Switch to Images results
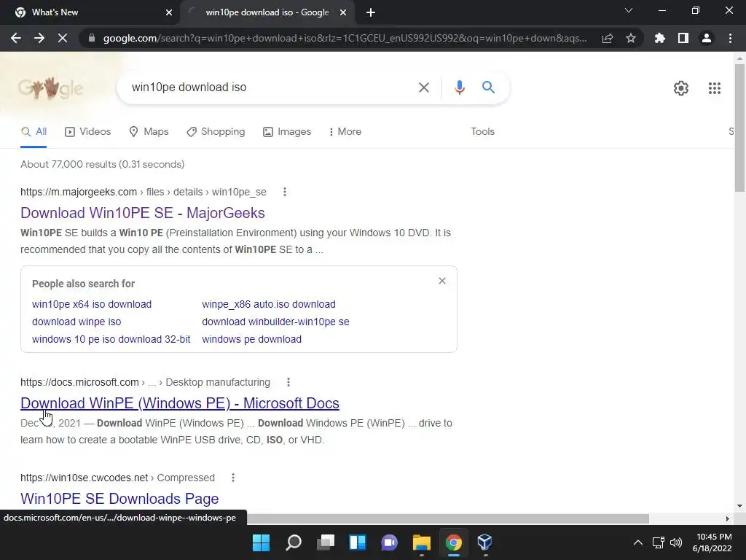The height and width of the screenshot is (560, 746). pos(287,131)
